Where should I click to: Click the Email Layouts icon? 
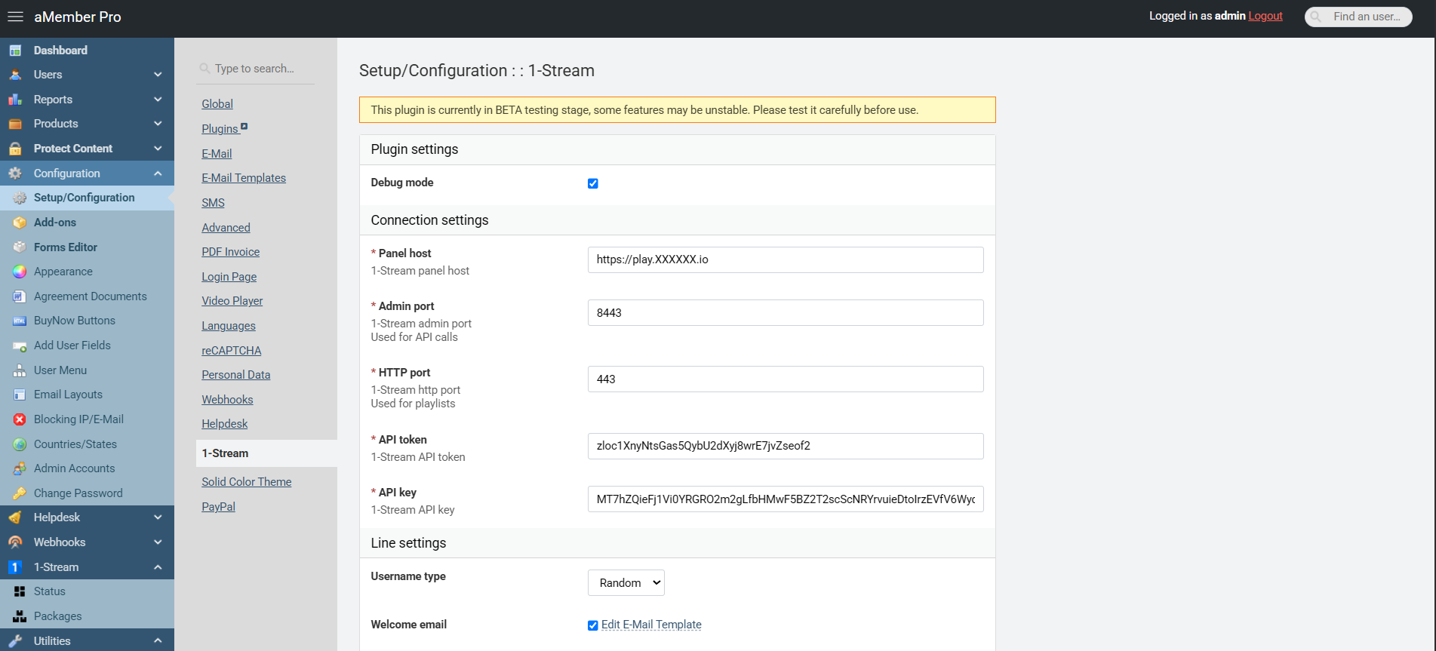tap(20, 395)
